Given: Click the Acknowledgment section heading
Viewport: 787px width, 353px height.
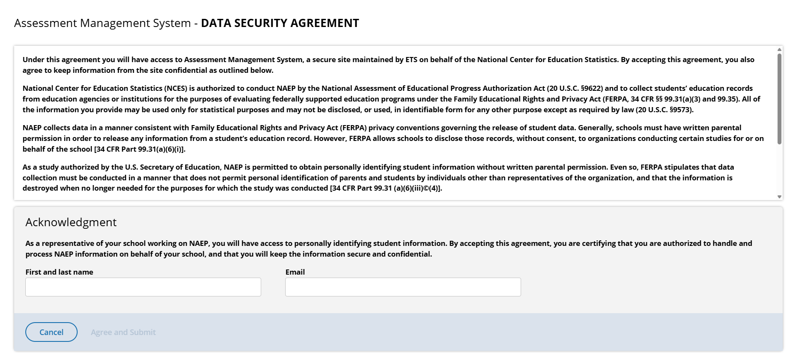Looking at the screenshot, I should (x=71, y=222).
